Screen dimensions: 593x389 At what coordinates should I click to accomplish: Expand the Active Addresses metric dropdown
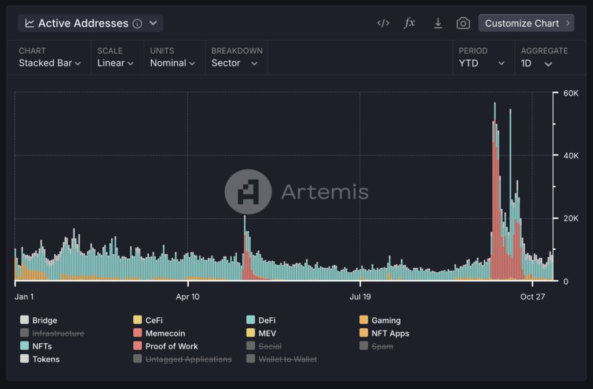coord(153,24)
